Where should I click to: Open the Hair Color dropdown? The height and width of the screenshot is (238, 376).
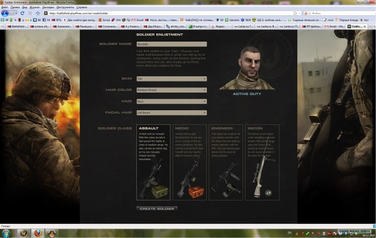click(172, 90)
